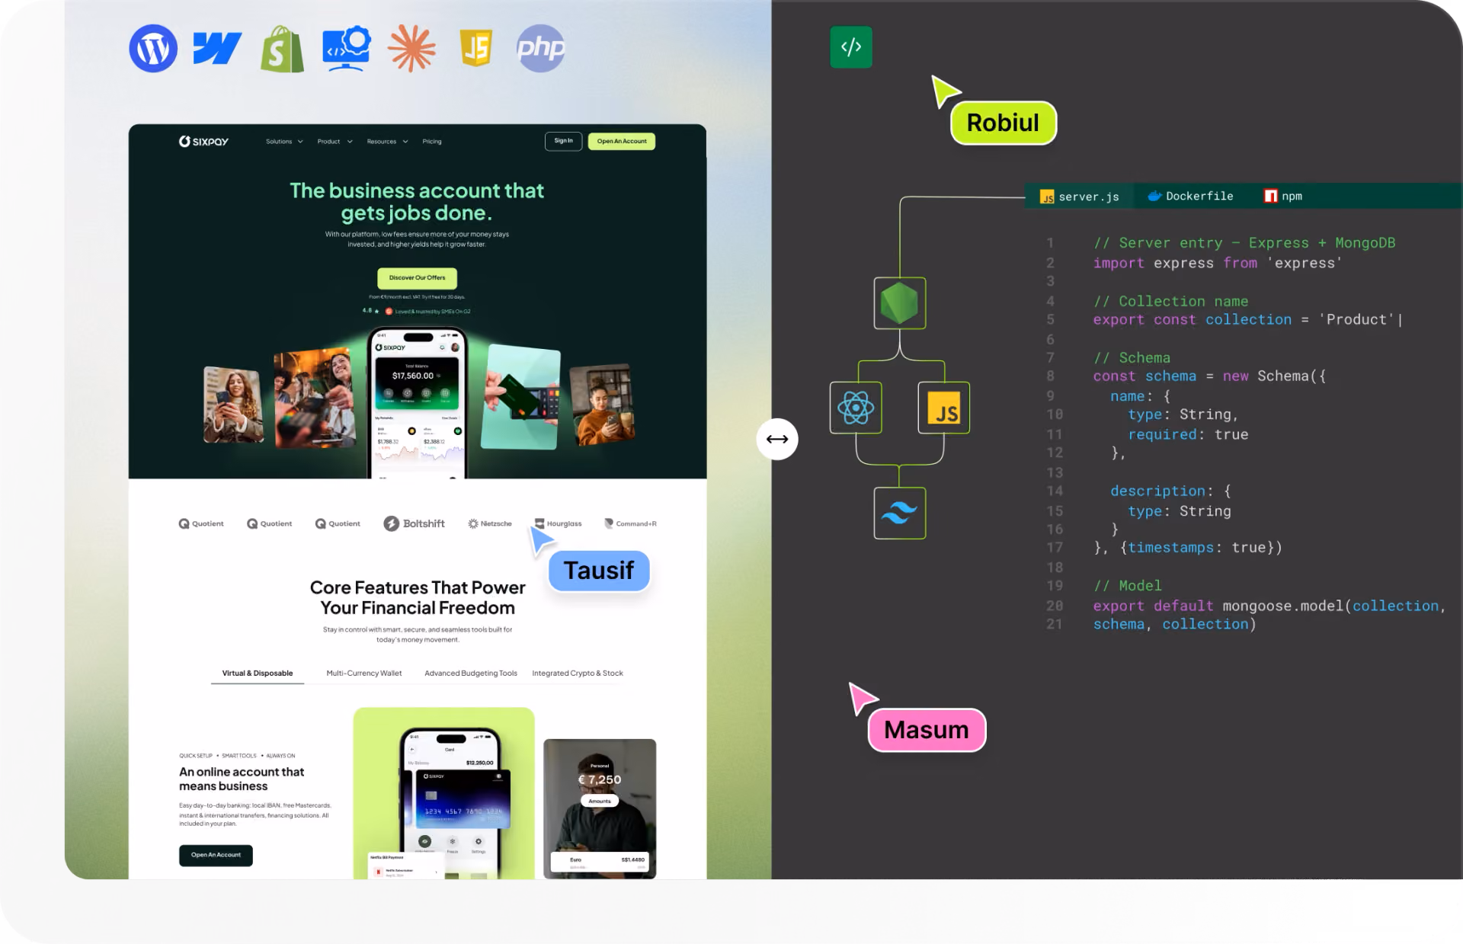Click the Sign In button

563,141
